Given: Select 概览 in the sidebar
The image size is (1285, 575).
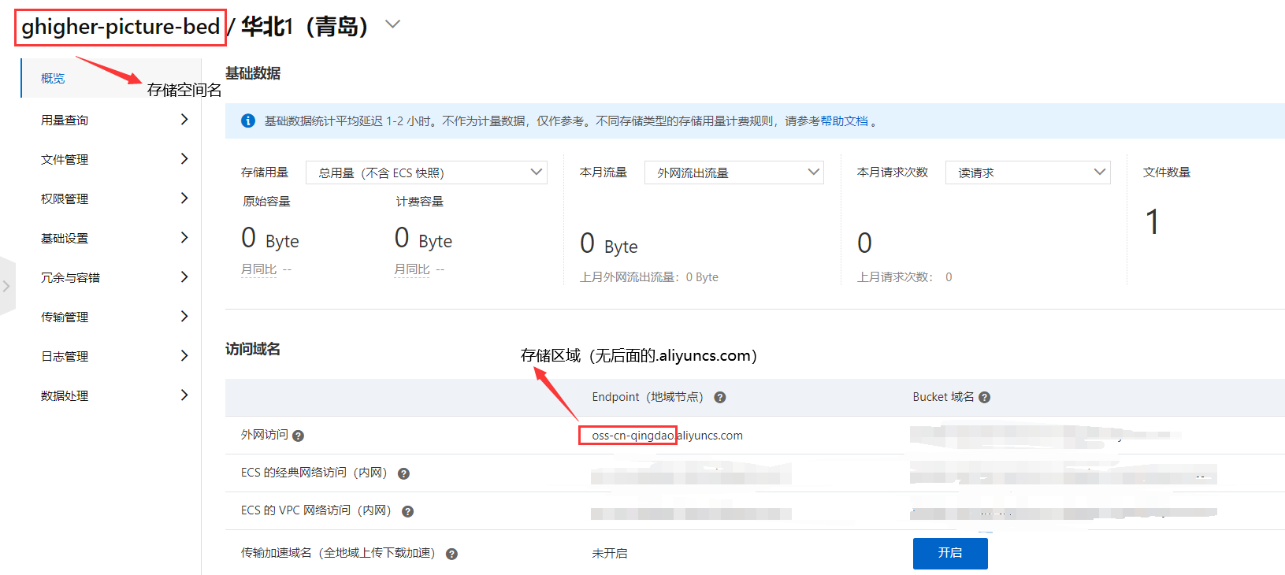Looking at the screenshot, I should point(54,79).
